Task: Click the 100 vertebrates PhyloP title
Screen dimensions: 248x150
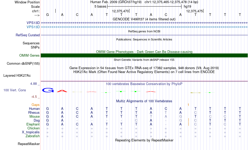Action: pyautogui.click(x=144, y=84)
